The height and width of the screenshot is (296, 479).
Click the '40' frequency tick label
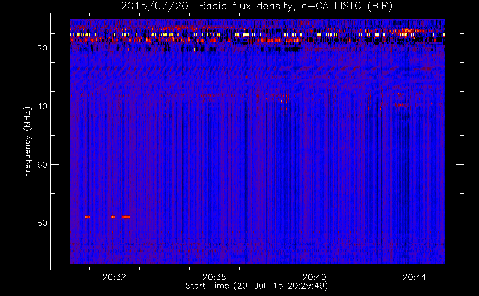(43, 106)
